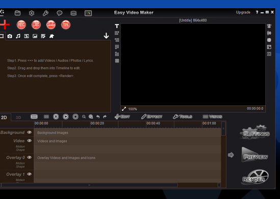The width and height of the screenshot is (280, 199).
Task: Click the stop button on timeline toolbar
Action: coord(75,117)
